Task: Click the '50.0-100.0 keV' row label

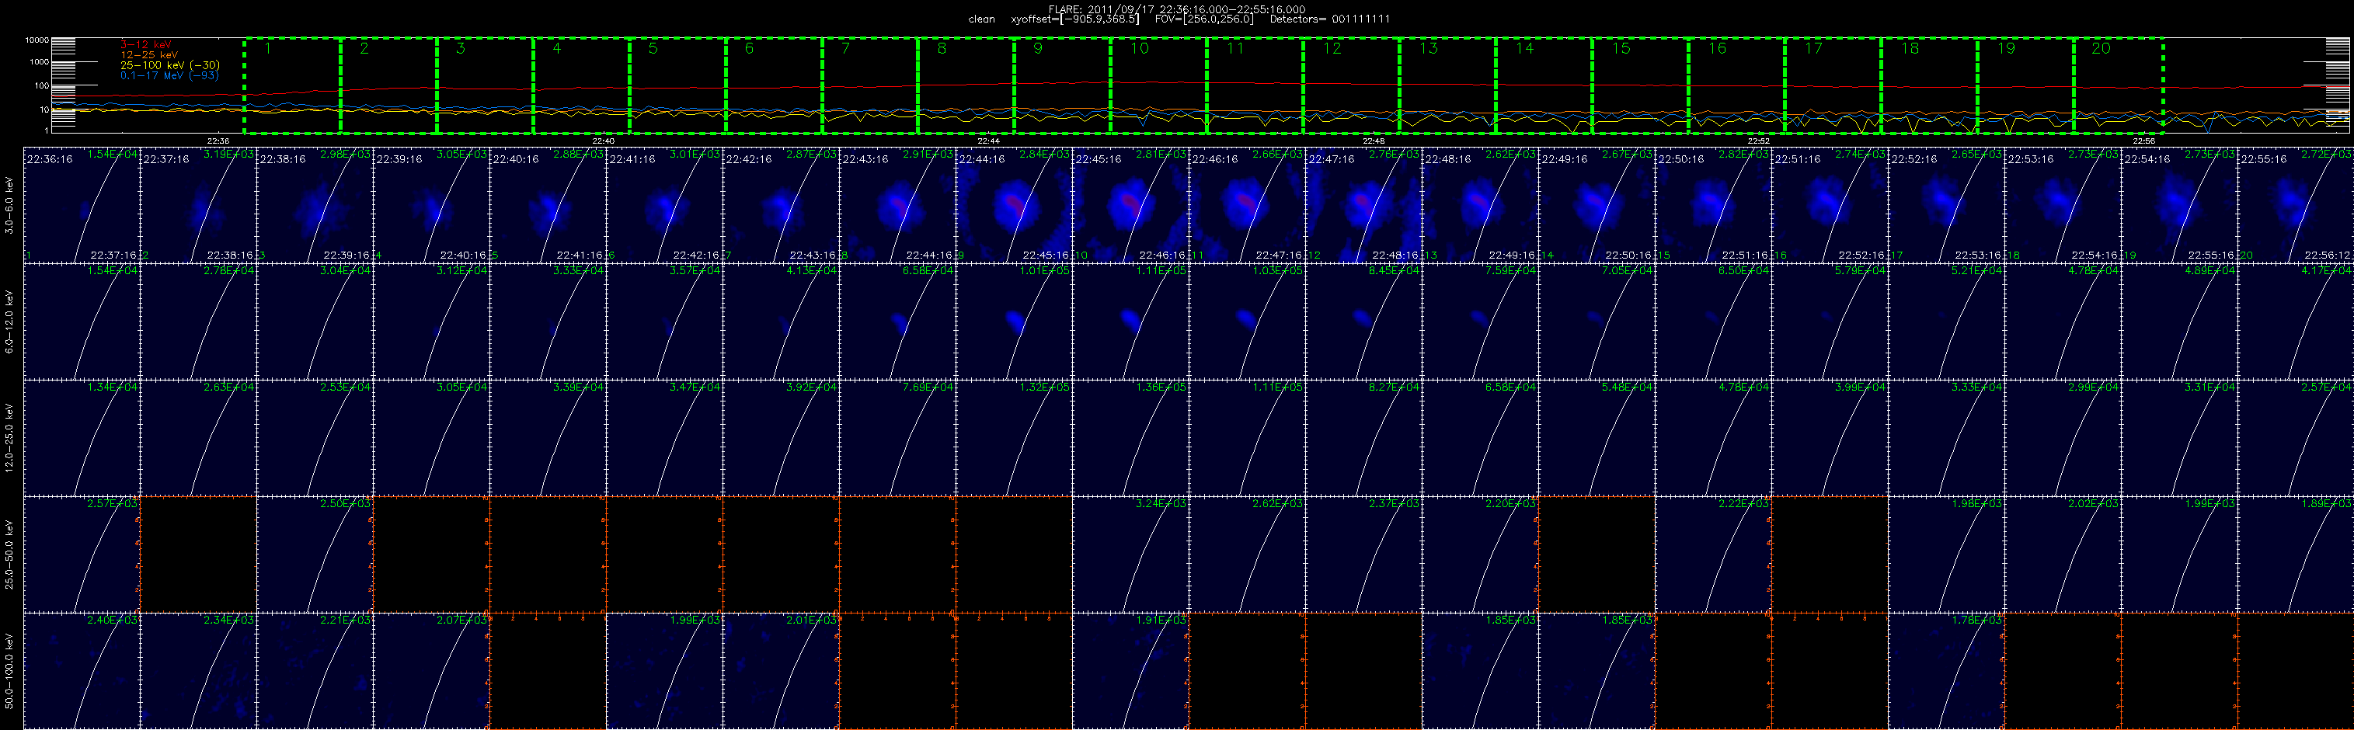Action: tap(9, 672)
